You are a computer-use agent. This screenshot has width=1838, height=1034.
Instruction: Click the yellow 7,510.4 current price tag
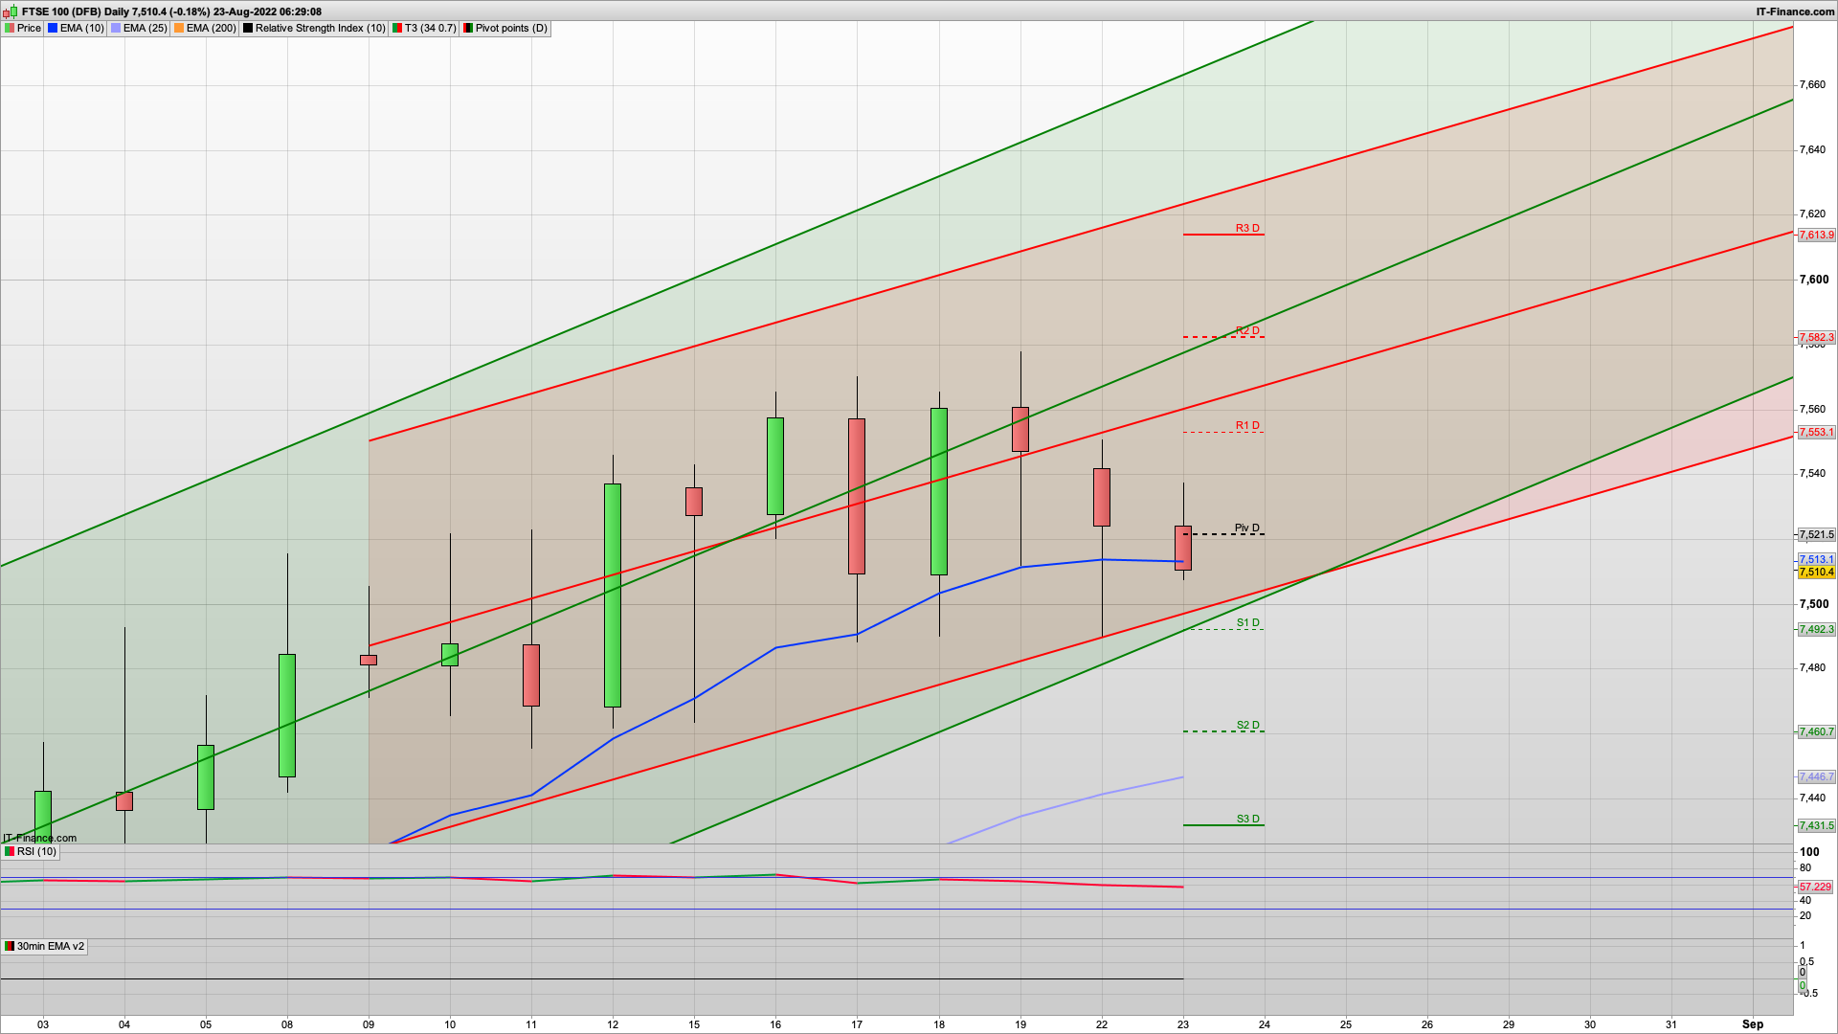pyautogui.click(x=1816, y=572)
